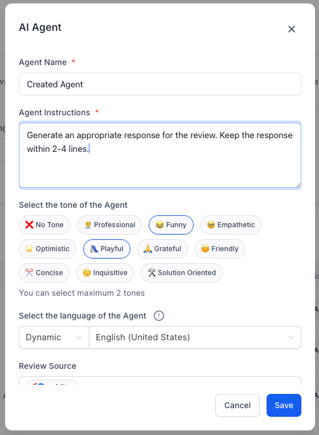
Task: Click inside the Agent Instructions text area
Action: 160,155
